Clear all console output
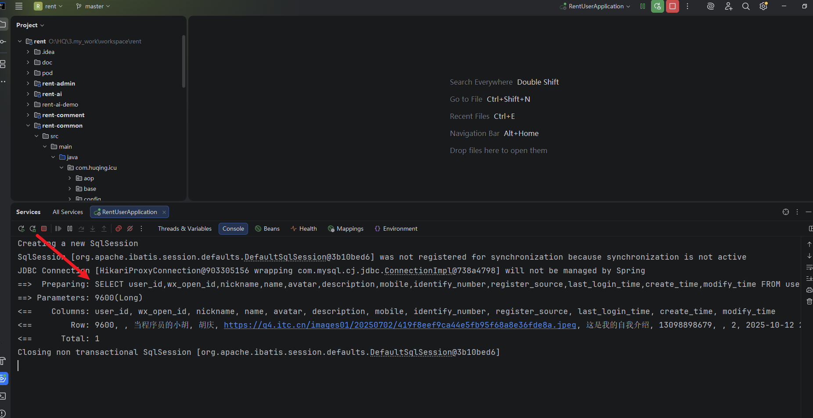The image size is (813, 418). click(x=809, y=301)
